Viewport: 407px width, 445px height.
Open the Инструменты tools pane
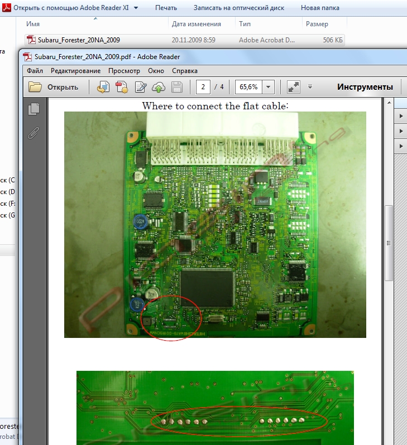(x=365, y=87)
